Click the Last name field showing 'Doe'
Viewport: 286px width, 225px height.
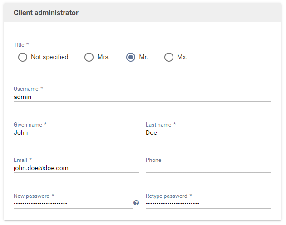tap(208, 132)
